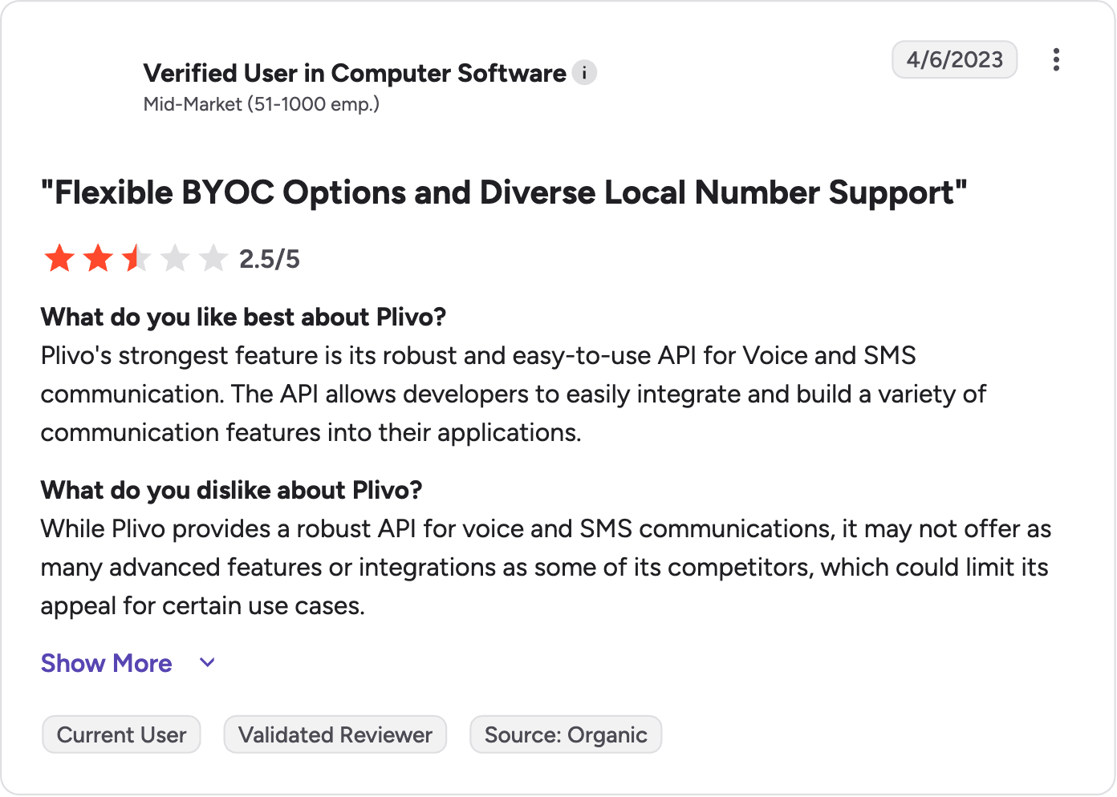Click the What do you dislike heading
The height and width of the screenshot is (797, 1117).
click(231, 490)
